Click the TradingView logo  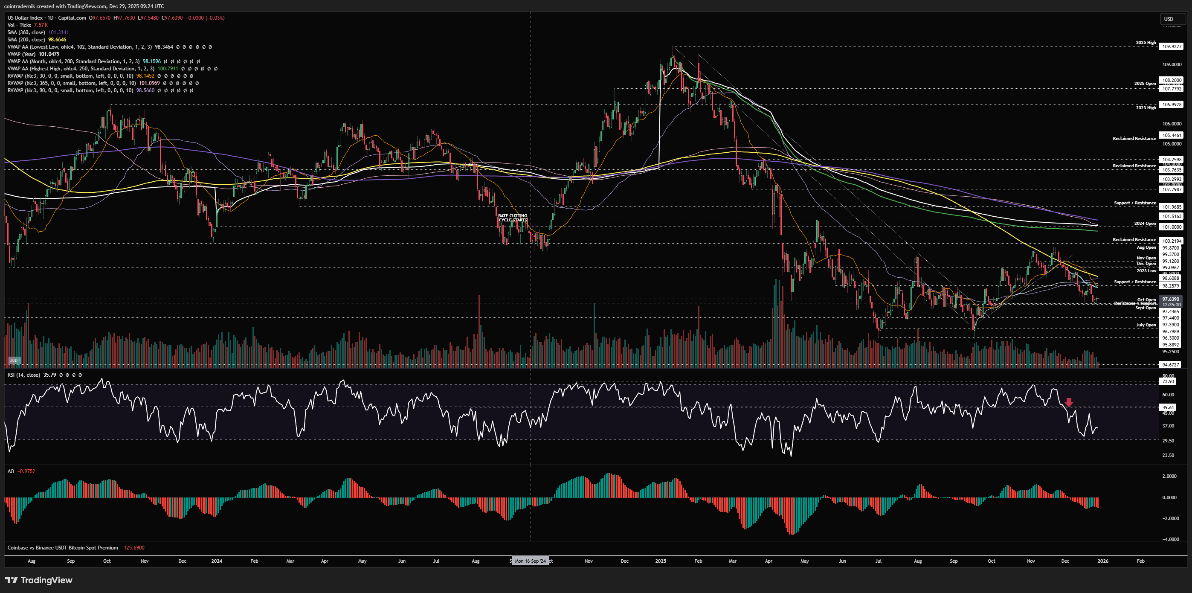coord(39,580)
